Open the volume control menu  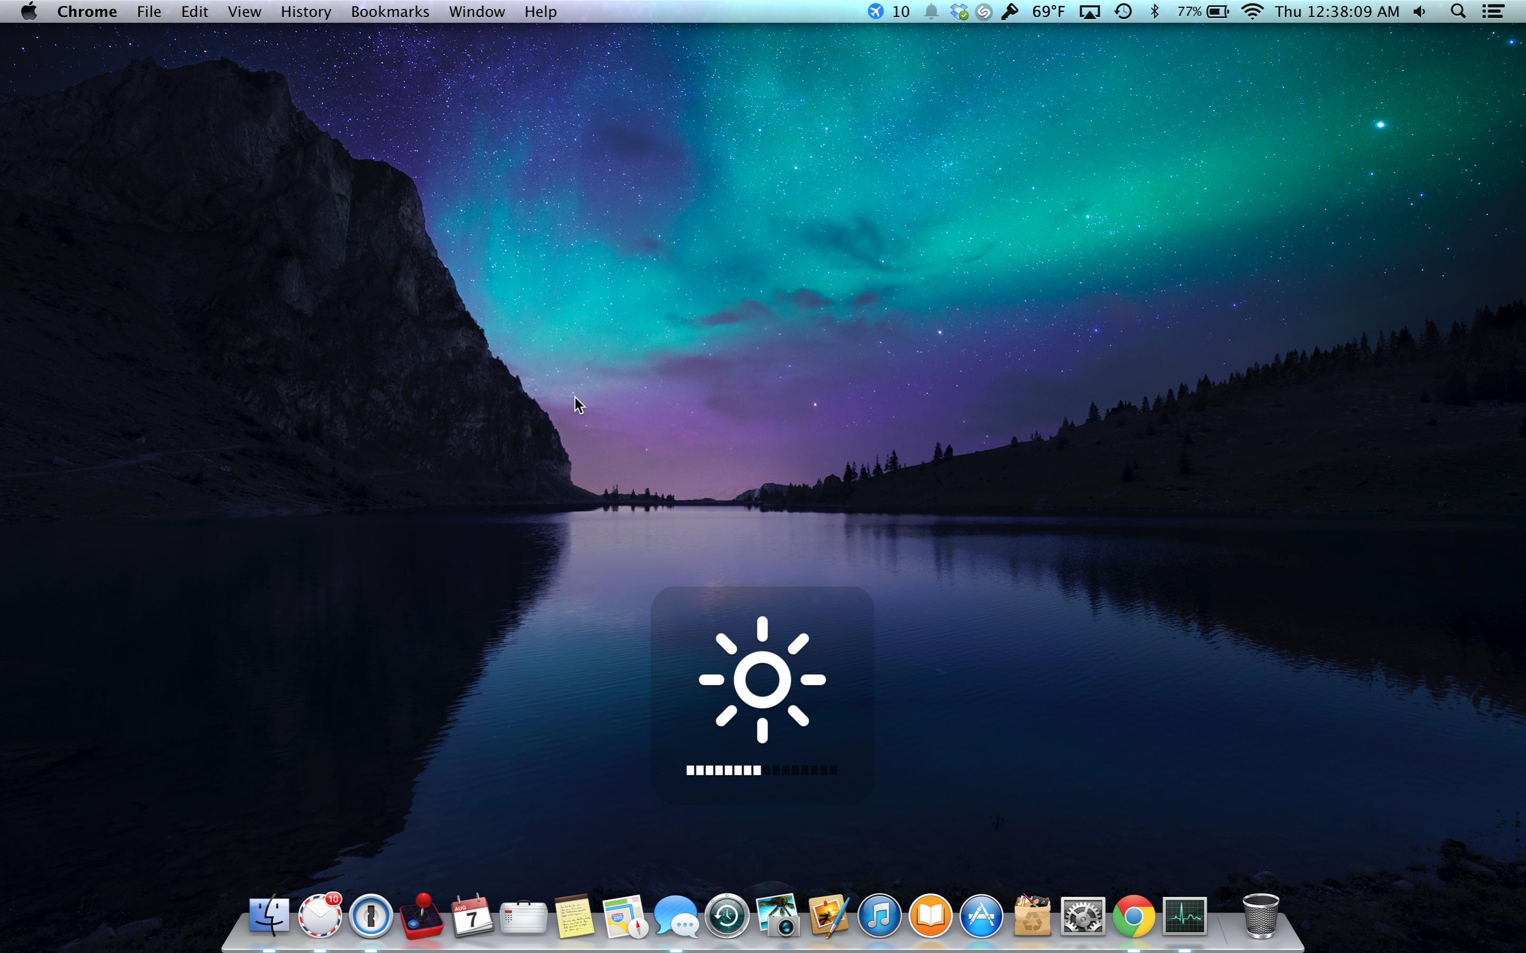(1419, 11)
